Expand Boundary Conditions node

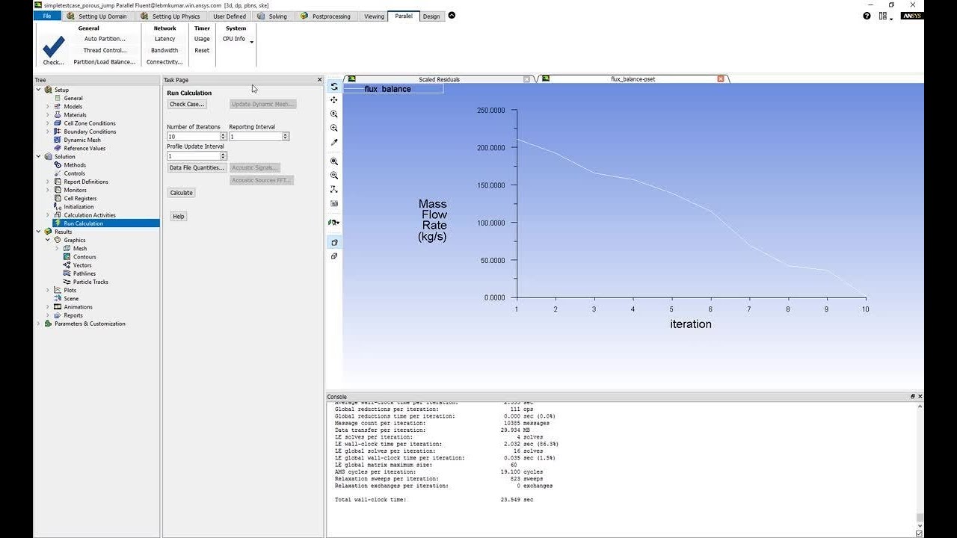click(48, 132)
